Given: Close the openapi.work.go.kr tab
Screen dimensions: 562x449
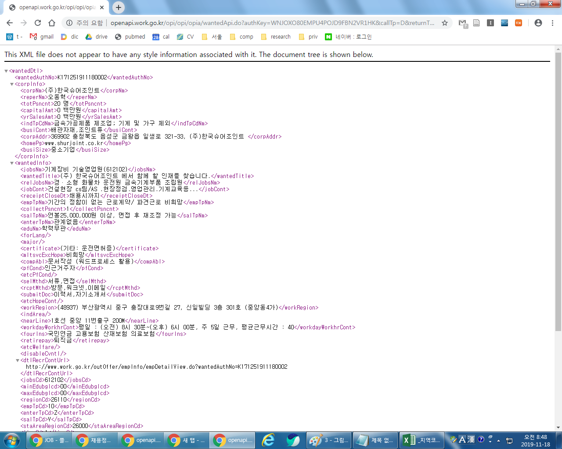Looking at the screenshot, I should pyautogui.click(x=102, y=7).
